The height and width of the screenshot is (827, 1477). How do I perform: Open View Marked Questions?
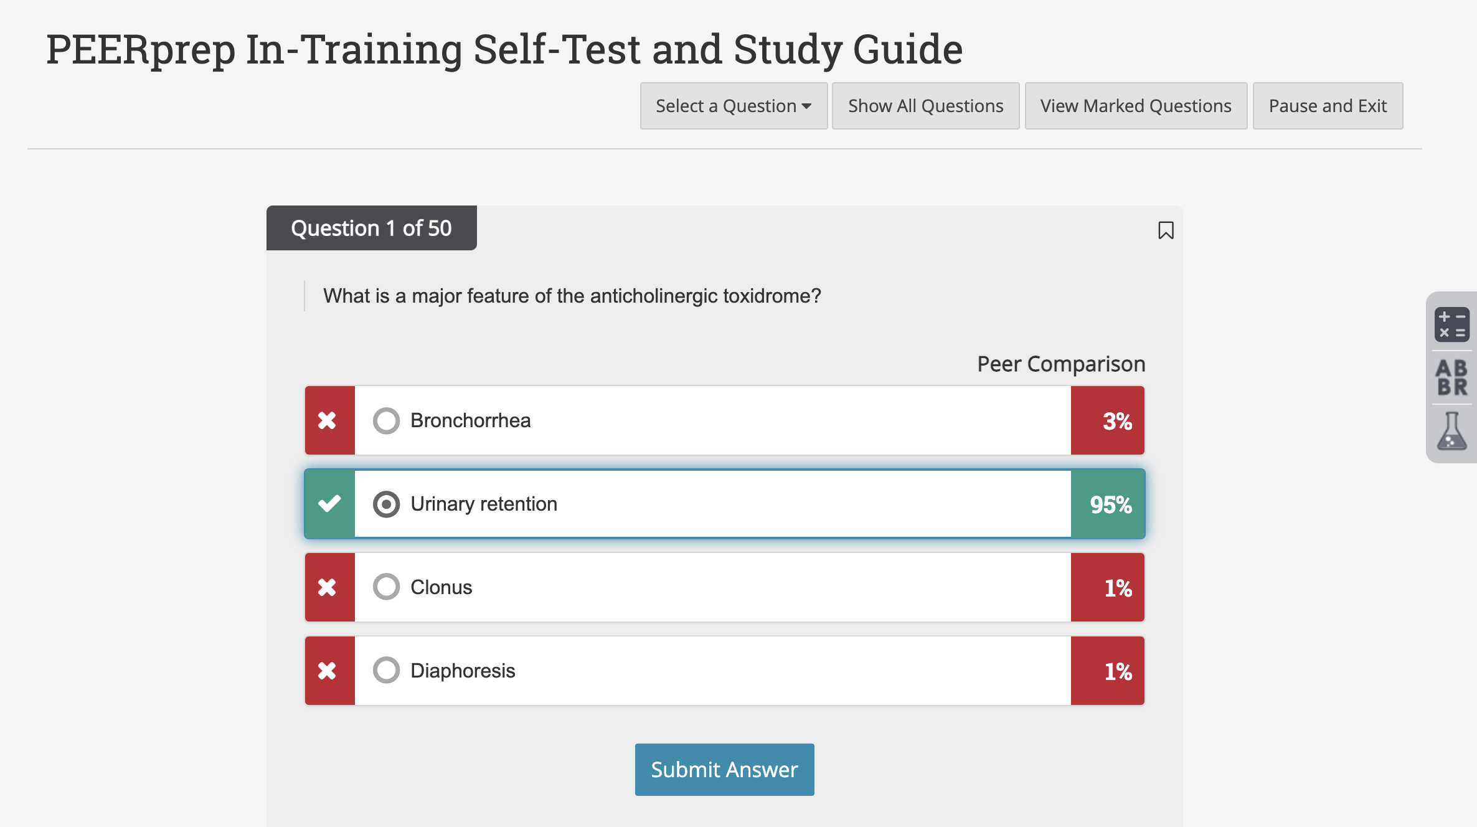[x=1136, y=106]
